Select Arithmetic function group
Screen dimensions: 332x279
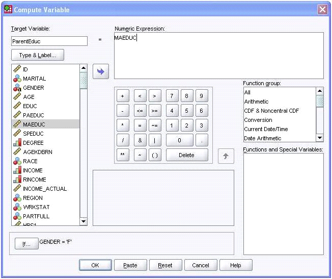click(280, 102)
